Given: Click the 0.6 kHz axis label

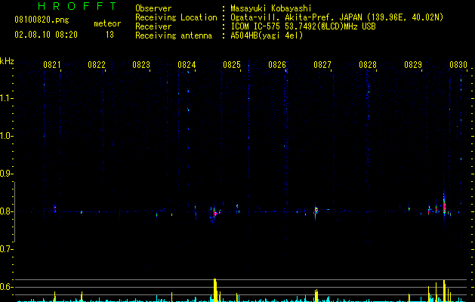Looking at the screenshot, I should pyautogui.click(x=7, y=287).
